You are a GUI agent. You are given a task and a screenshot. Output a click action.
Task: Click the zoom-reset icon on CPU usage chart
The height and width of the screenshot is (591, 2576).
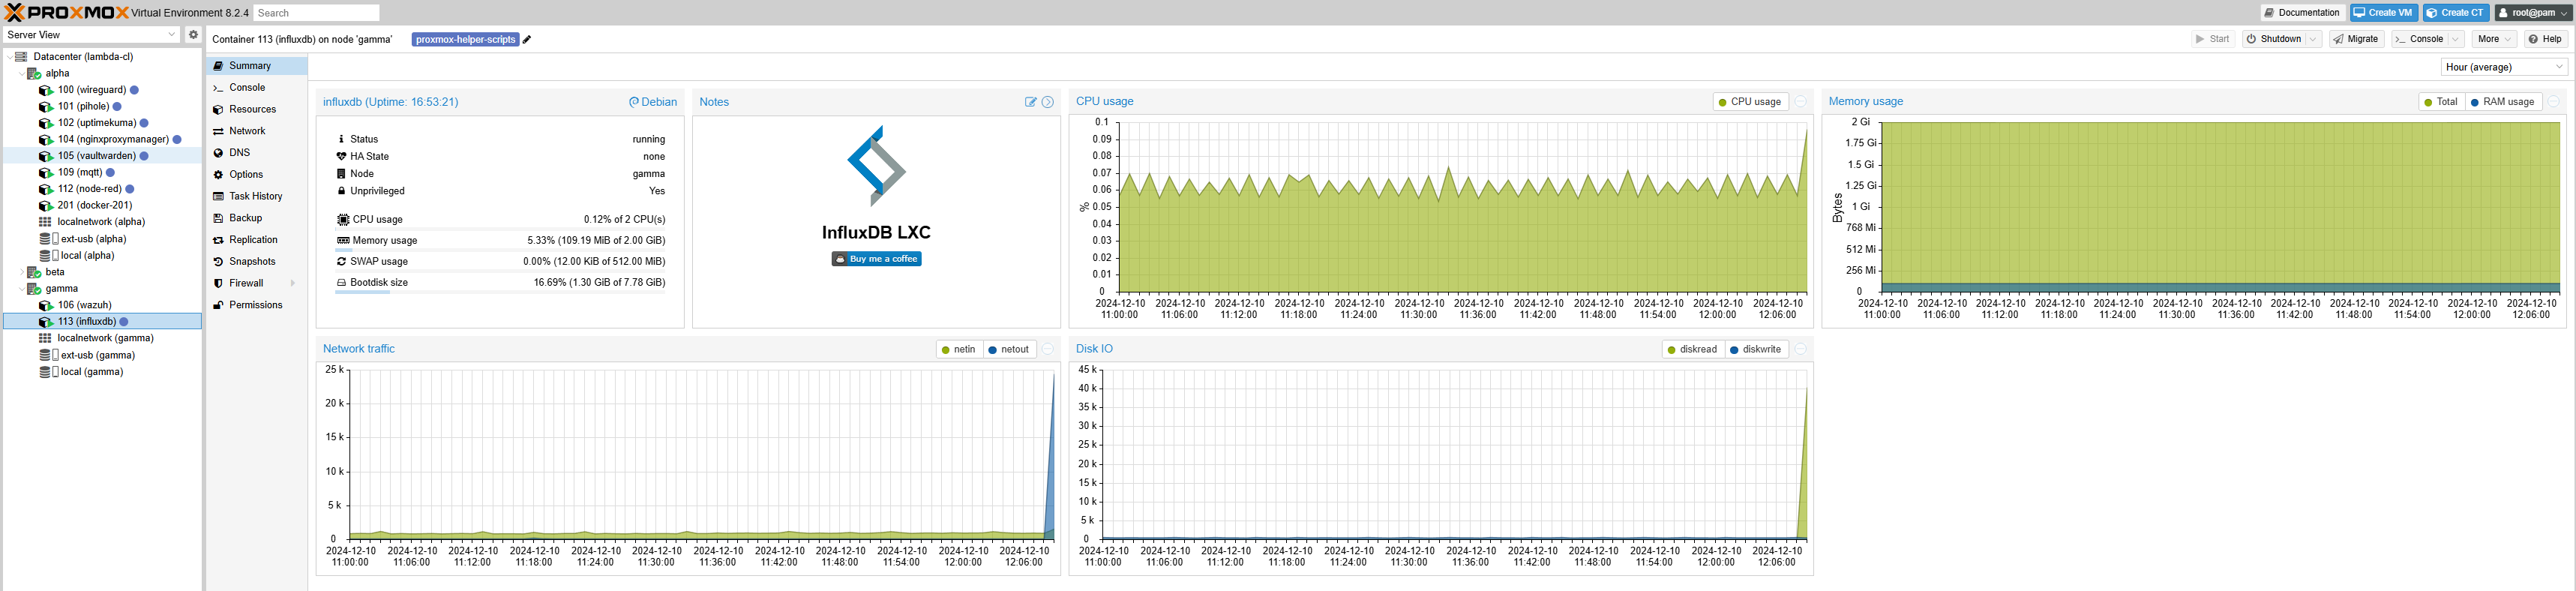click(x=1800, y=102)
